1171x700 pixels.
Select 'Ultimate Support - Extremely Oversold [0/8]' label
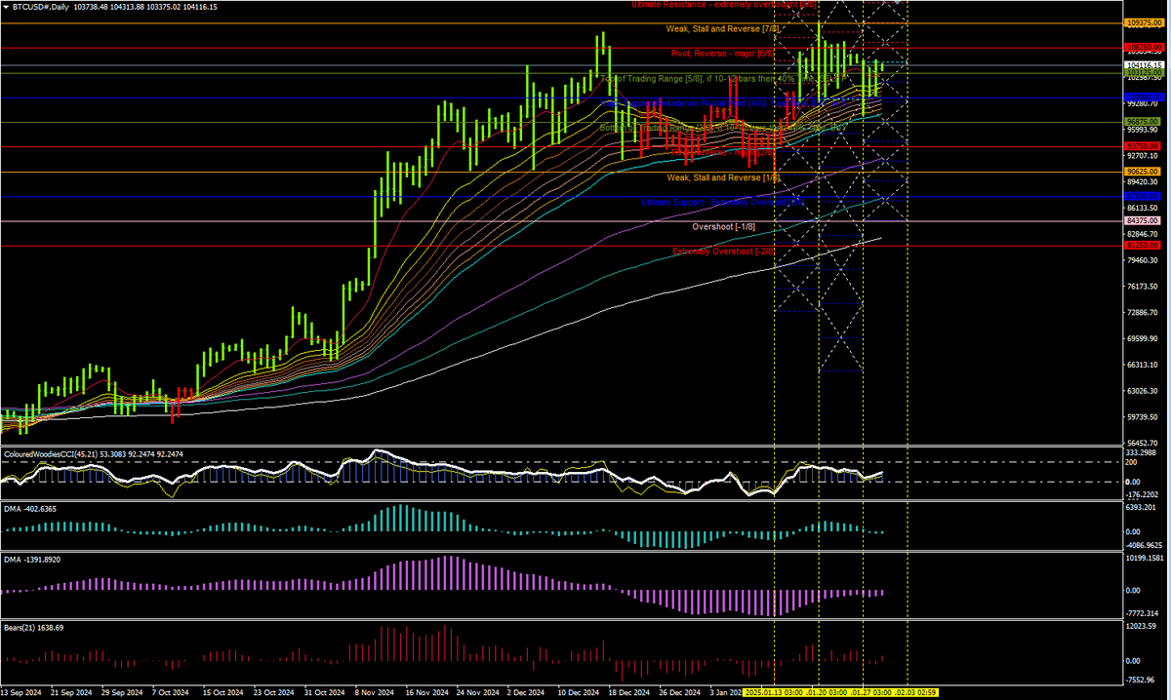click(x=724, y=202)
